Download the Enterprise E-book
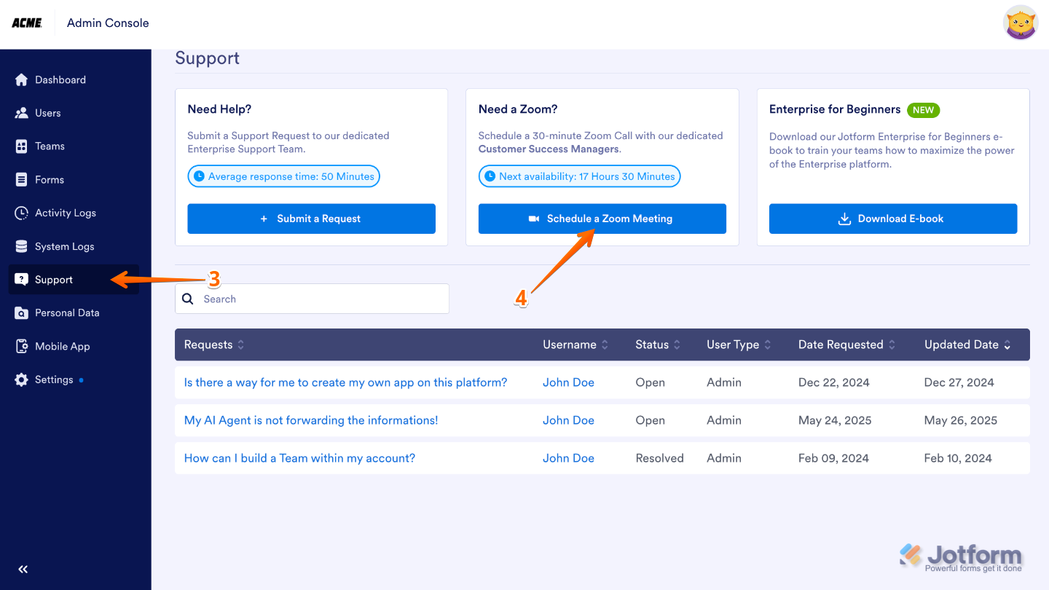Viewport: 1049px width, 590px height. pos(892,219)
